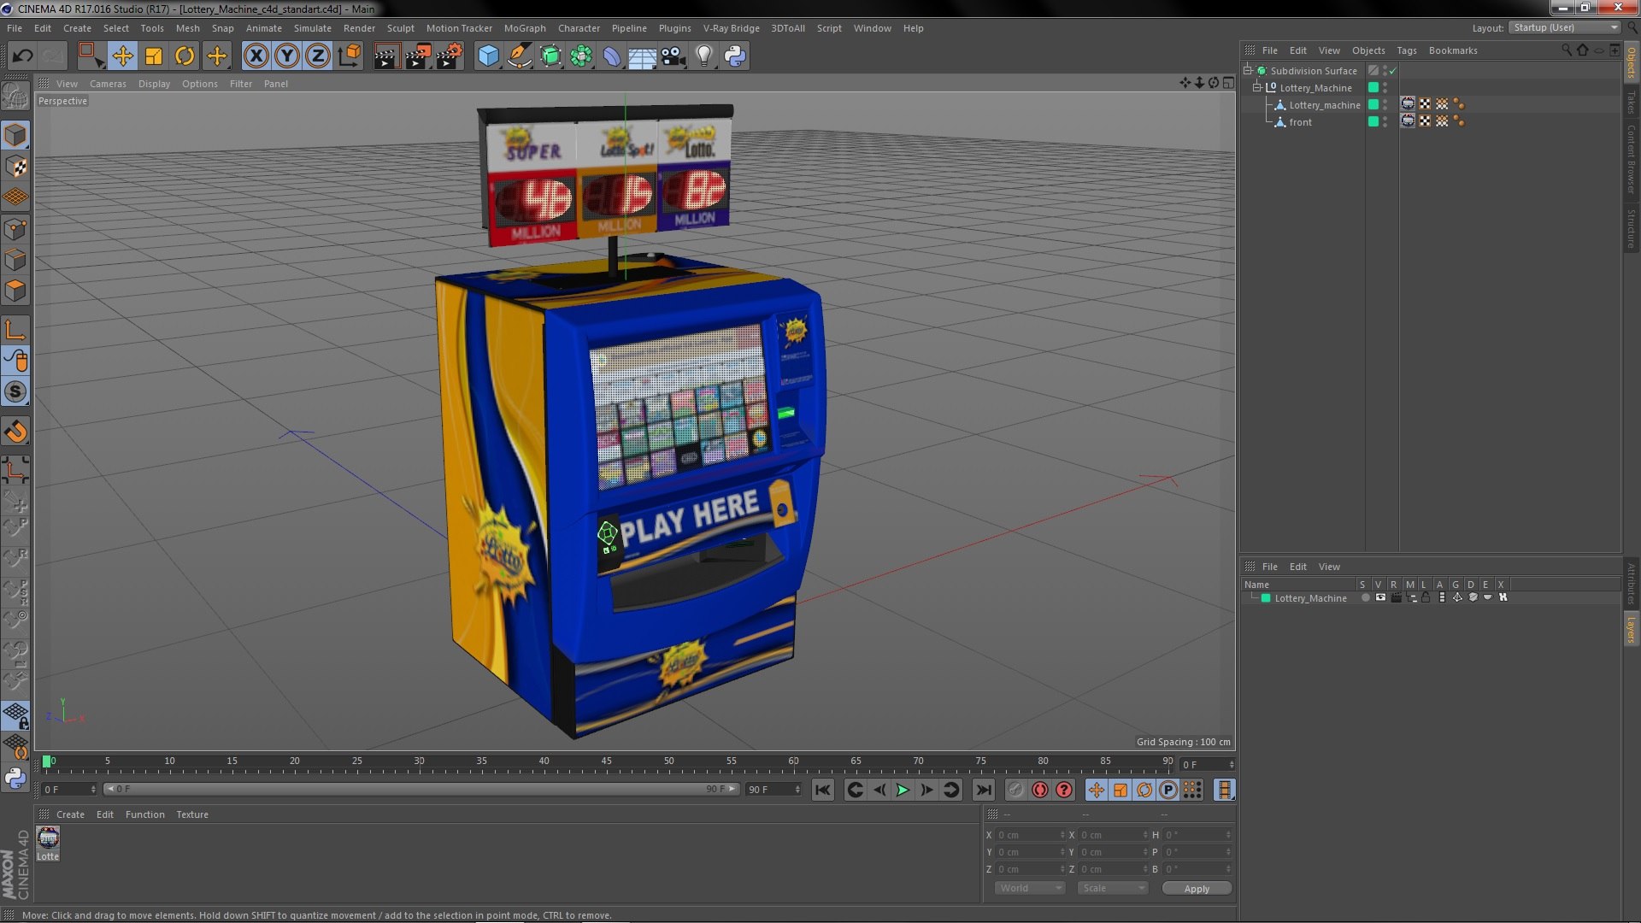The image size is (1641, 923).
Task: Open the World coordinate dropdown
Action: coord(1030,888)
